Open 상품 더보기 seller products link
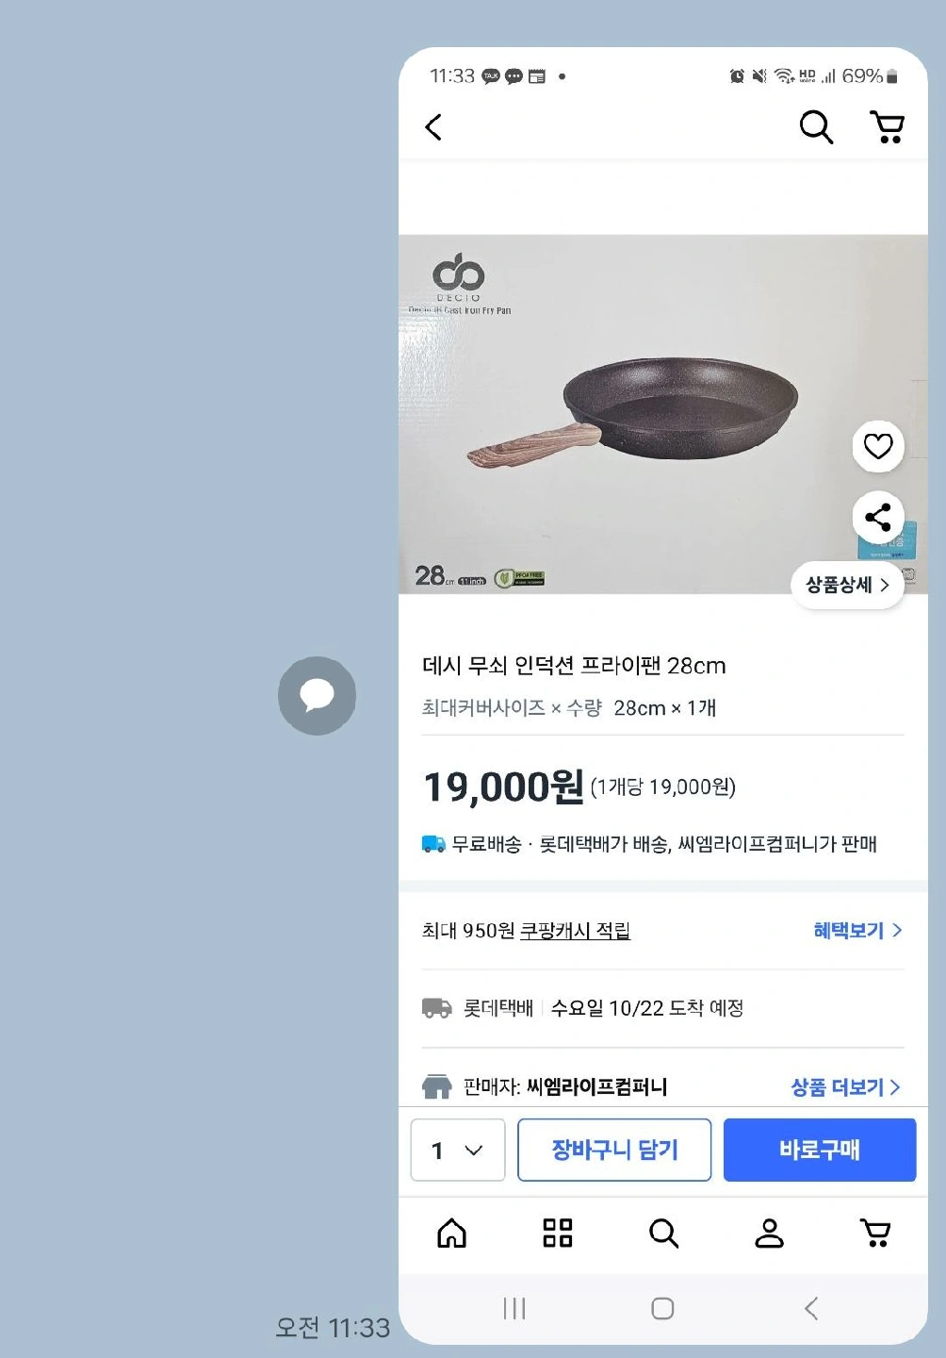This screenshot has width=946, height=1358. tap(845, 1087)
